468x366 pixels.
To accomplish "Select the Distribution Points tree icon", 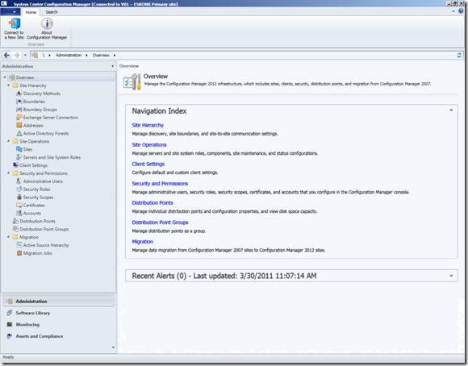I will tap(15, 221).
